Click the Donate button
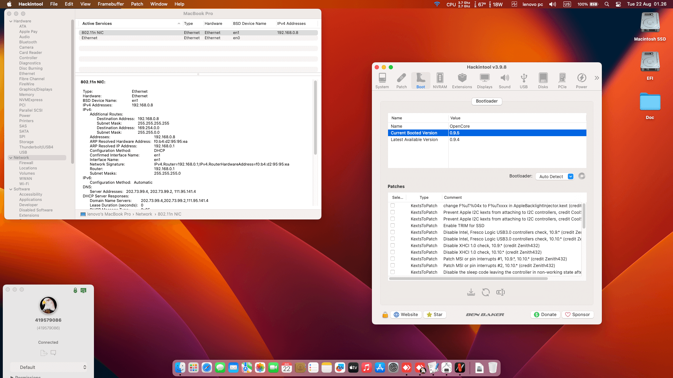 [545, 315]
